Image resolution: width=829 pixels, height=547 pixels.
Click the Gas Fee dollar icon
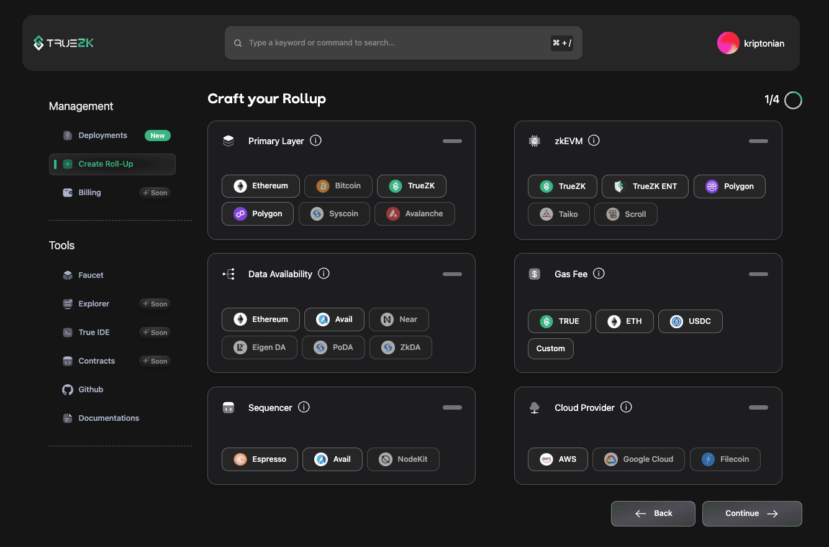(x=534, y=274)
